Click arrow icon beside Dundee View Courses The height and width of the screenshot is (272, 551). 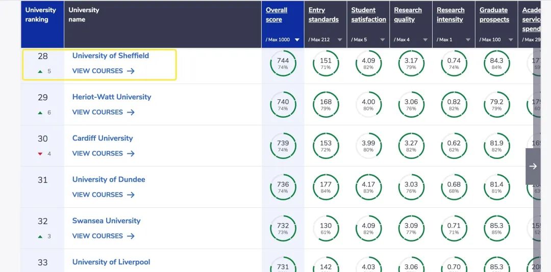pos(131,195)
